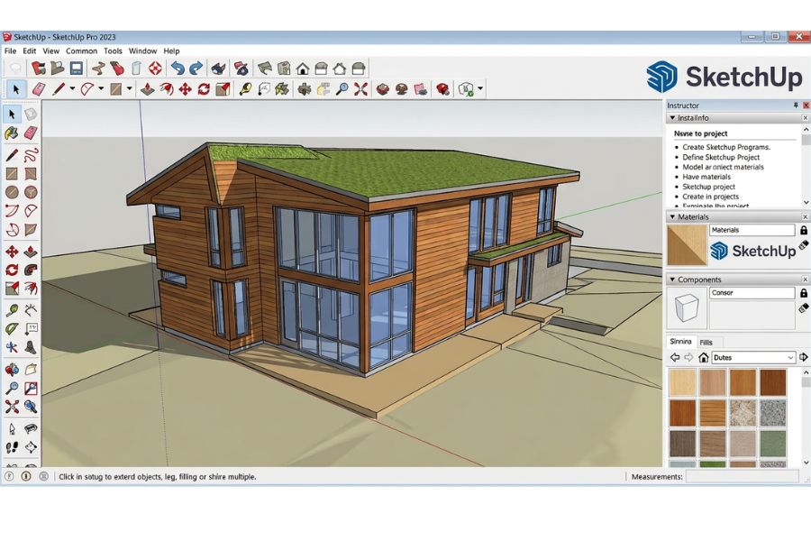The width and height of the screenshot is (811, 541).
Task: Close the Components panel section
Action: (806, 280)
